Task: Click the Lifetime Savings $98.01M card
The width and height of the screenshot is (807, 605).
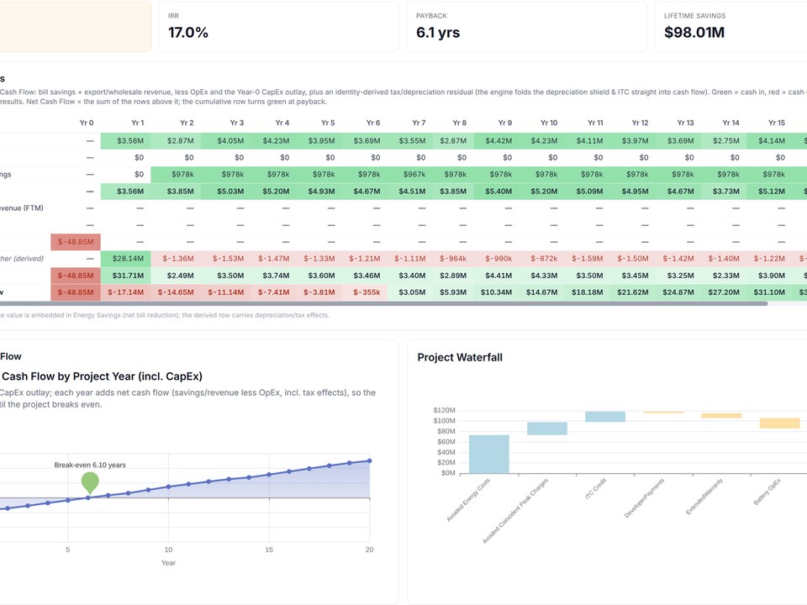Action: pos(731,26)
